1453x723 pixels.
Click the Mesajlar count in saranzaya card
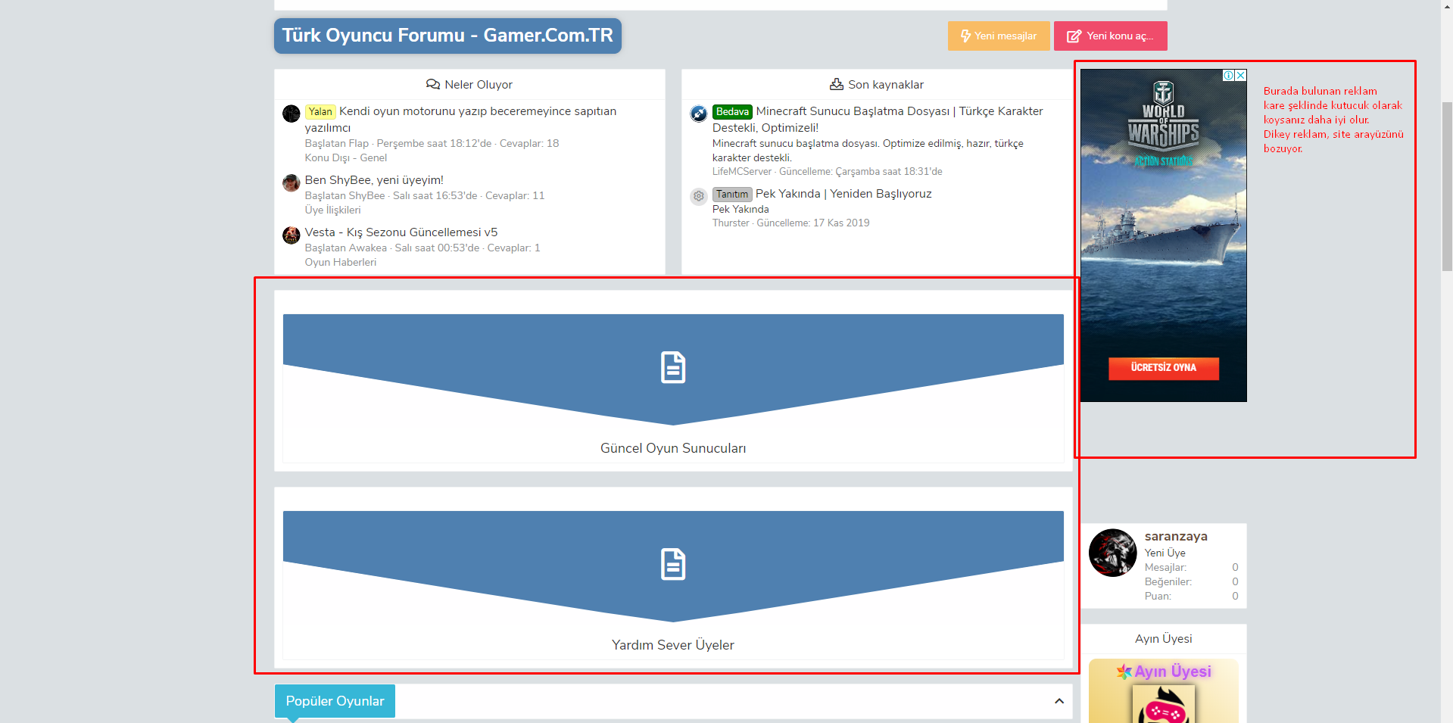pos(1235,567)
